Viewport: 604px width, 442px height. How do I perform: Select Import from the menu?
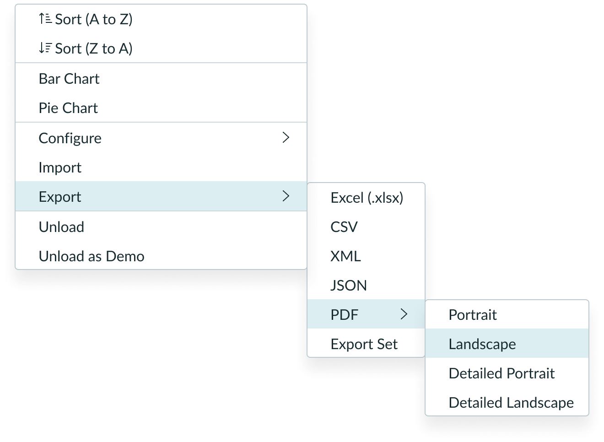click(x=60, y=167)
